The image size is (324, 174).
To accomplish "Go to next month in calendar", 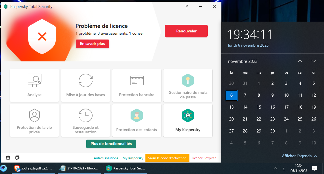I will click(x=314, y=61).
